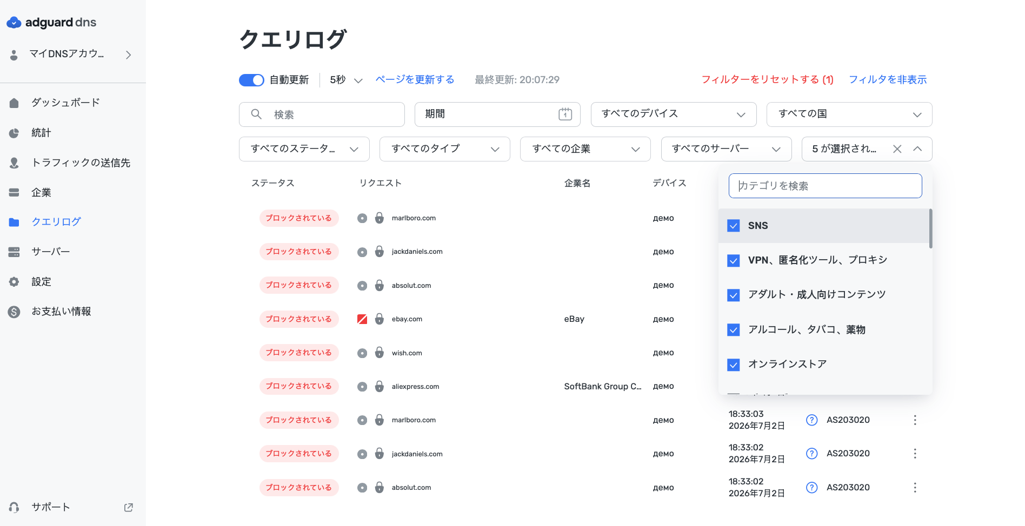The image size is (1025, 526).
Task: Click the query log folder icon
Action: (14, 222)
